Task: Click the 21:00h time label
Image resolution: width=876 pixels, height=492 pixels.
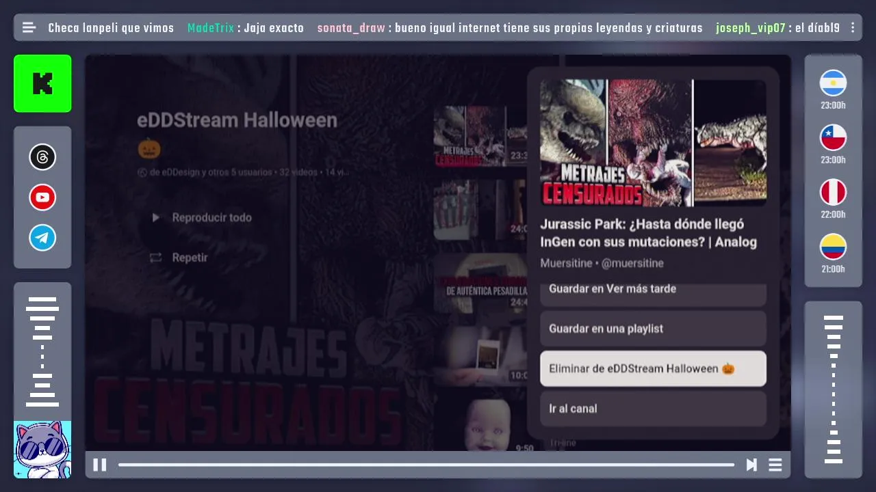Action: [x=833, y=269]
